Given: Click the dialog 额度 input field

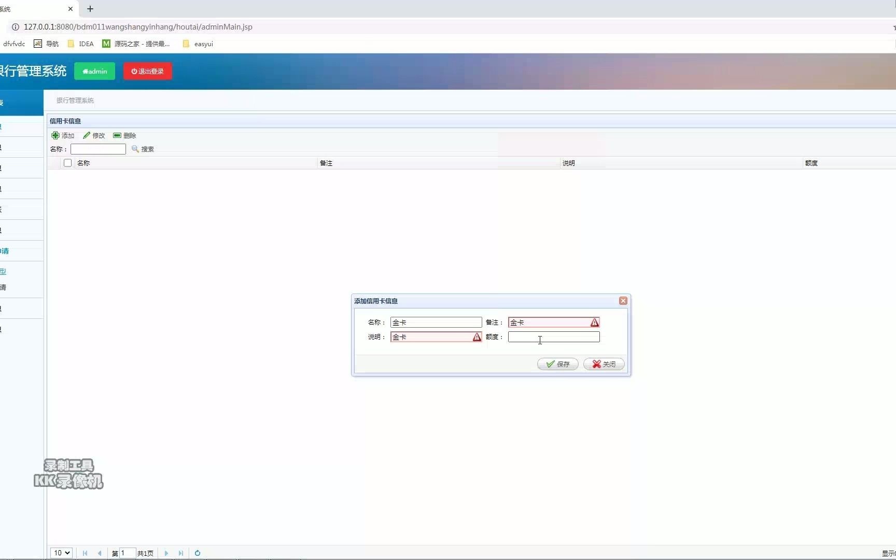Looking at the screenshot, I should click(x=554, y=337).
